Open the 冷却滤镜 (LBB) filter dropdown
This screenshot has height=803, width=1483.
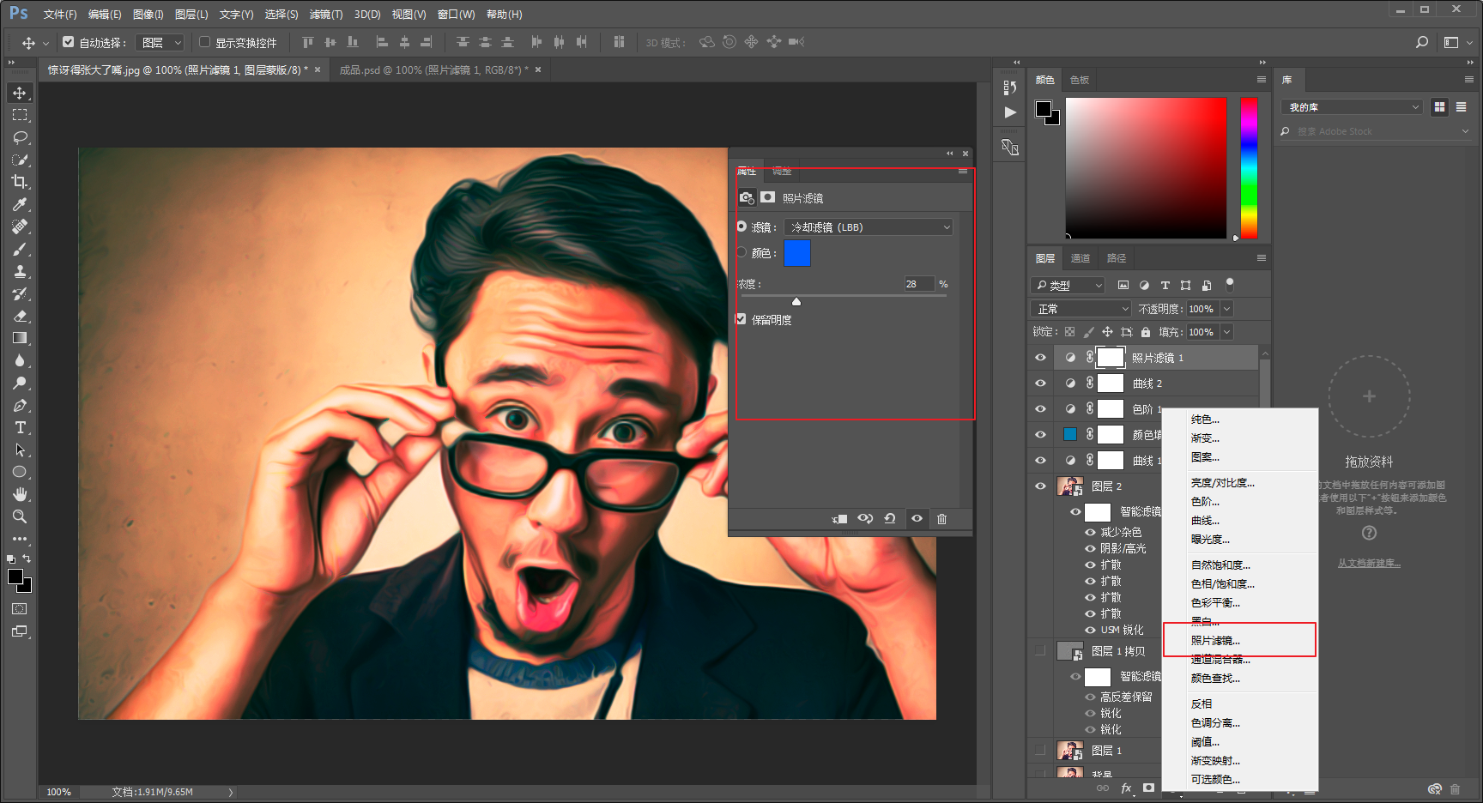tap(869, 227)
